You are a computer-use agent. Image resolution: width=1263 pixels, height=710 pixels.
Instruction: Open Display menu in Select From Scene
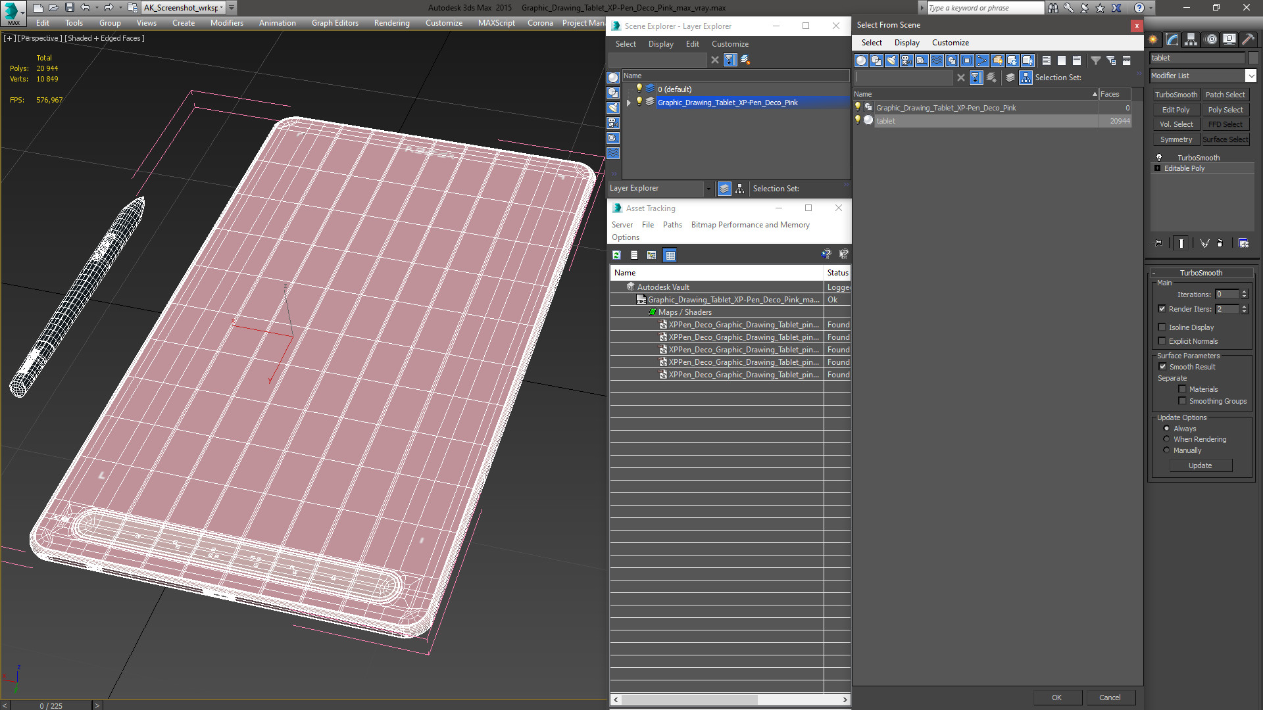906,43
